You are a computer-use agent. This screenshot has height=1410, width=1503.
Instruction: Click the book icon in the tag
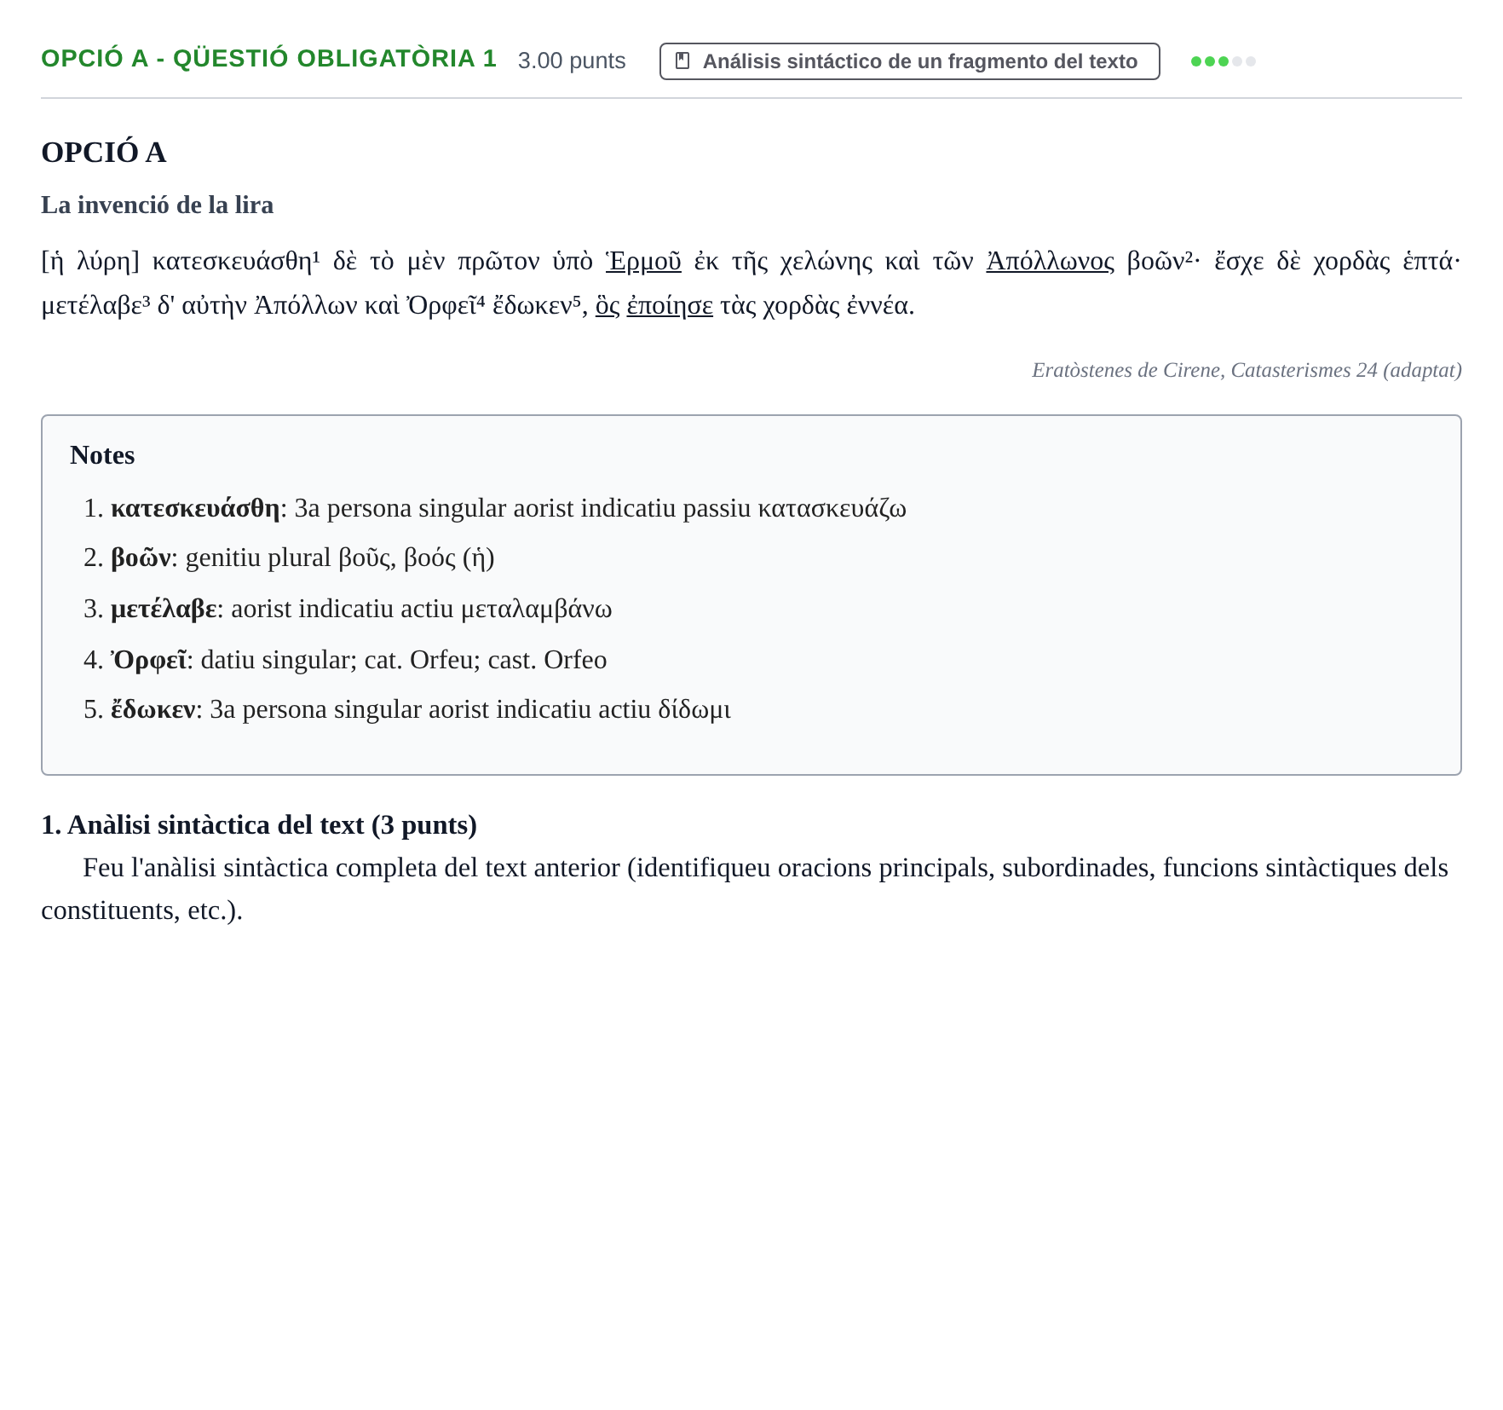tap(682, 61)
